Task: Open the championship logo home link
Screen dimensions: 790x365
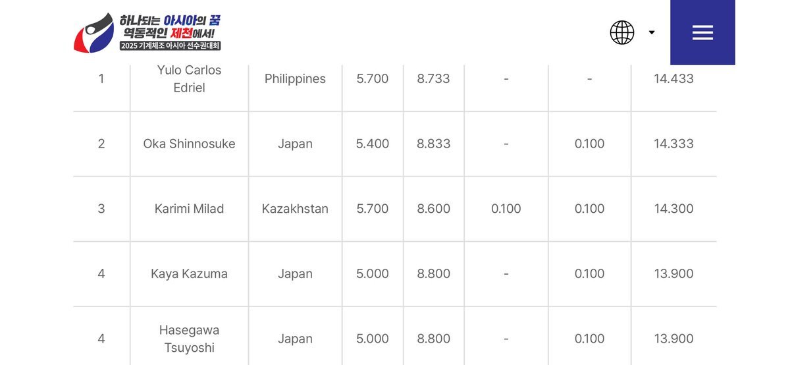Action: tap(147, 32)
